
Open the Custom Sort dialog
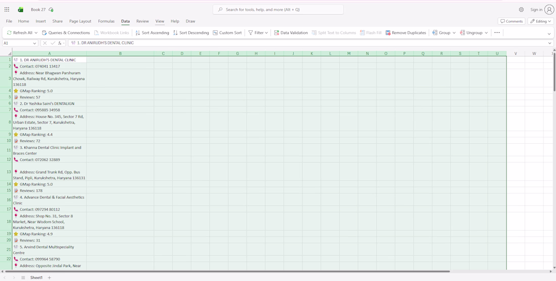(x=227, y=33)
